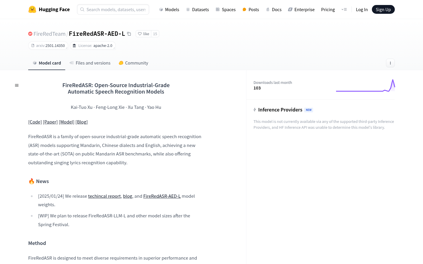Click the Community tab emoji icon
423x264 pixels.
tap(121, 63)
